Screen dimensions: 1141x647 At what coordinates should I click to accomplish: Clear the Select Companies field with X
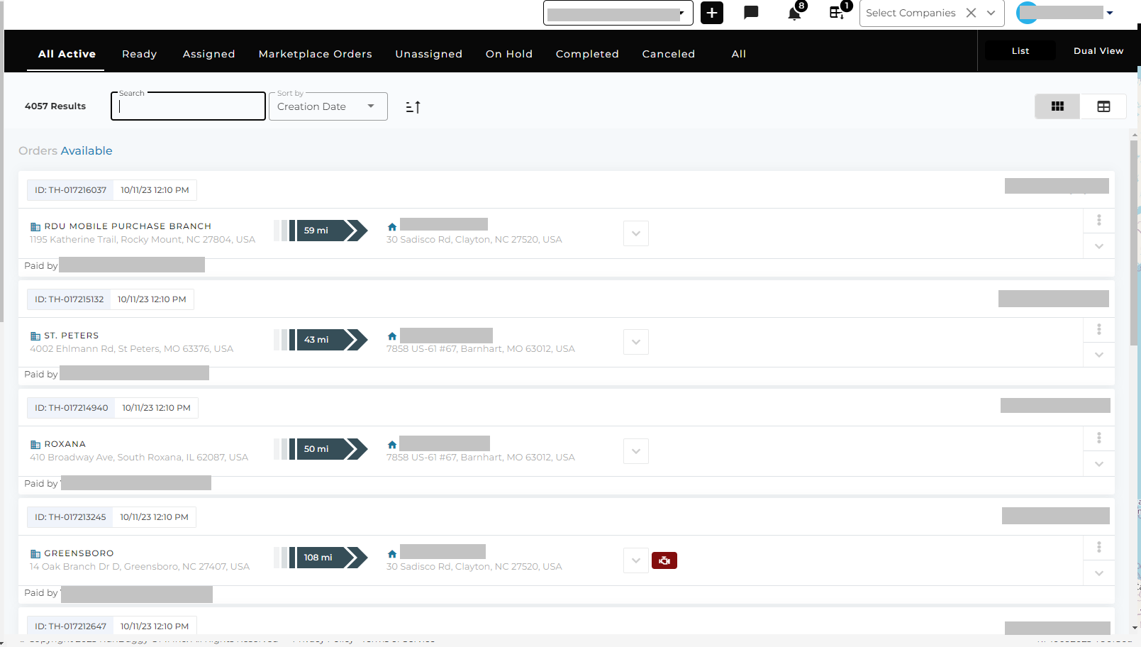click(971, 13)
